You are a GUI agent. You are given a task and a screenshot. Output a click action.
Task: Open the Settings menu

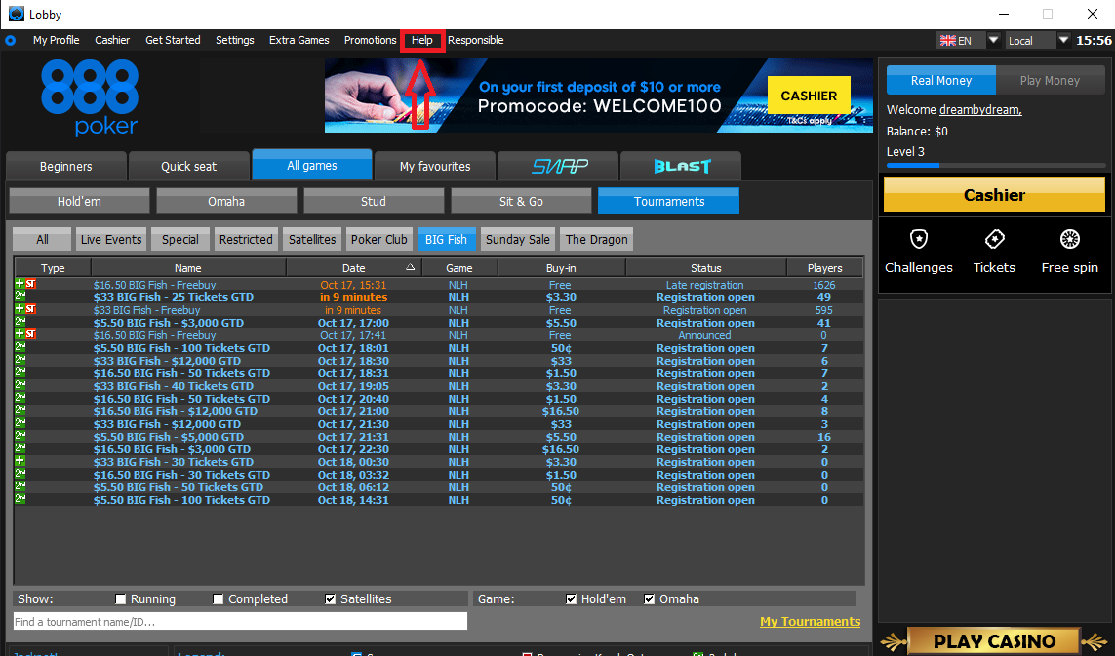click(x=235, y=41)
